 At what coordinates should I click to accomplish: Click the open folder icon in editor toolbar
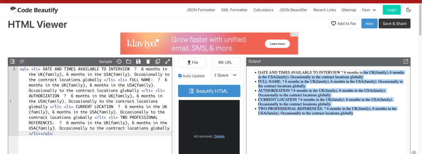point(129,62)
